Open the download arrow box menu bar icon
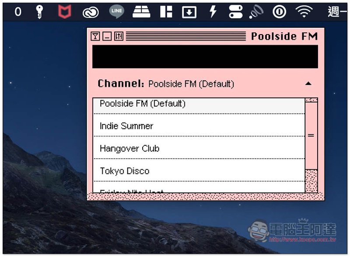The image size is (350, 257). pos(189,12)
